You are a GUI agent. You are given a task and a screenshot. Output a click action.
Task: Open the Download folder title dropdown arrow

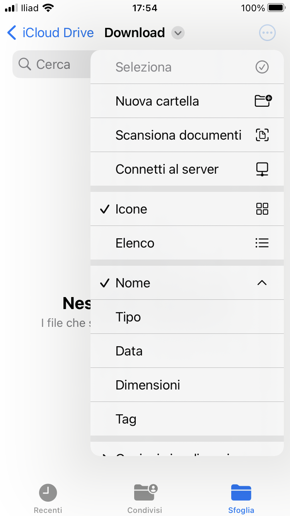click(x=178, y=33)
